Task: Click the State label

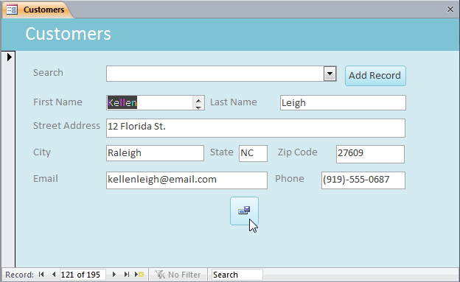Action: coord(221,152)
